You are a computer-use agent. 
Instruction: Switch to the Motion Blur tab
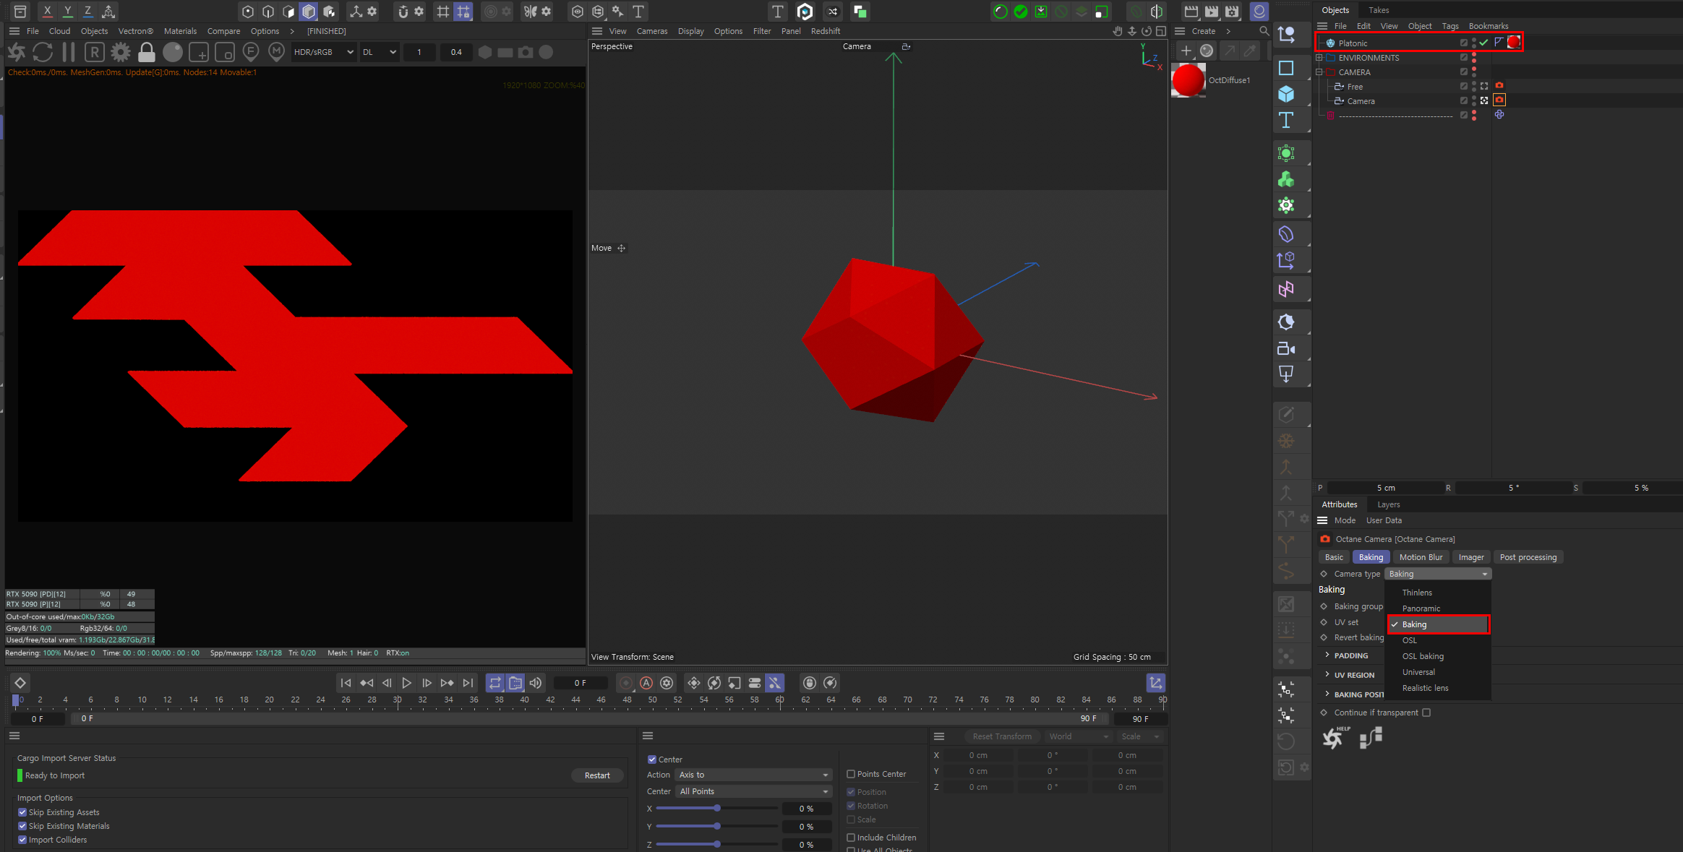pyautogui.click(x=1421, y=557)
